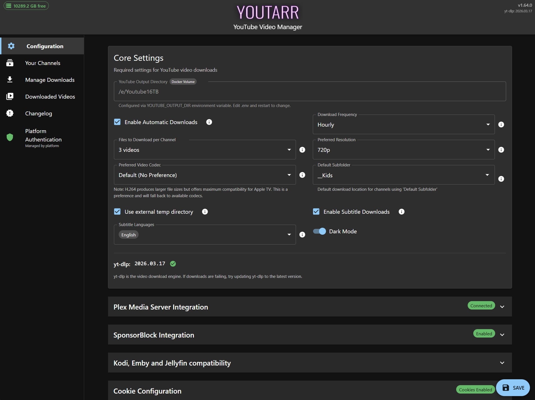
Task: Click the SAVE button
Action: point(514,388)
